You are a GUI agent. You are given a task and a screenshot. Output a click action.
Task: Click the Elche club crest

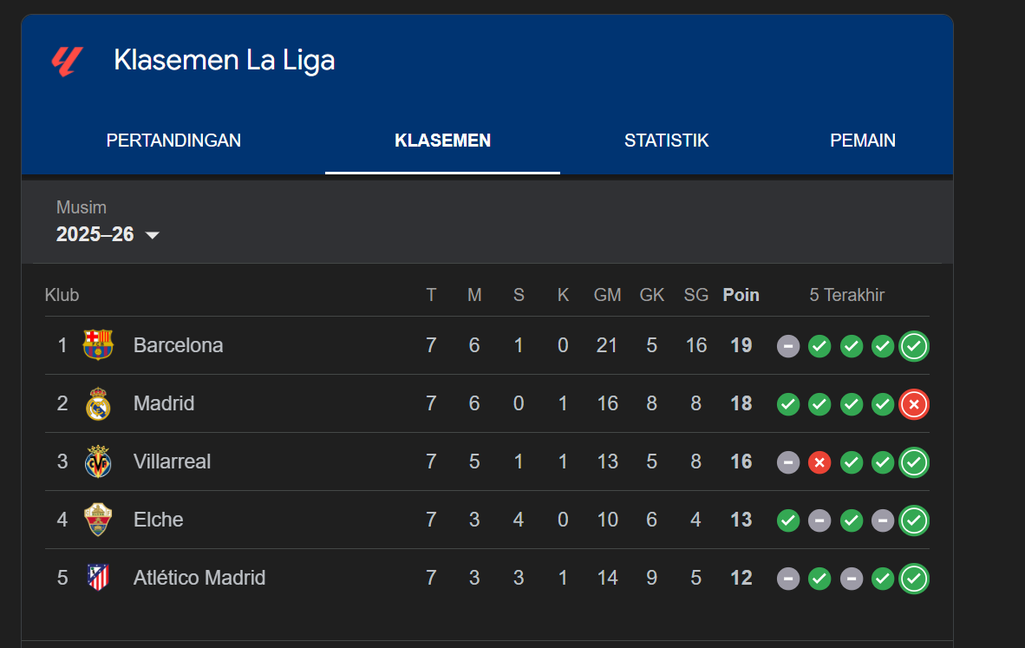pos(98,520)
